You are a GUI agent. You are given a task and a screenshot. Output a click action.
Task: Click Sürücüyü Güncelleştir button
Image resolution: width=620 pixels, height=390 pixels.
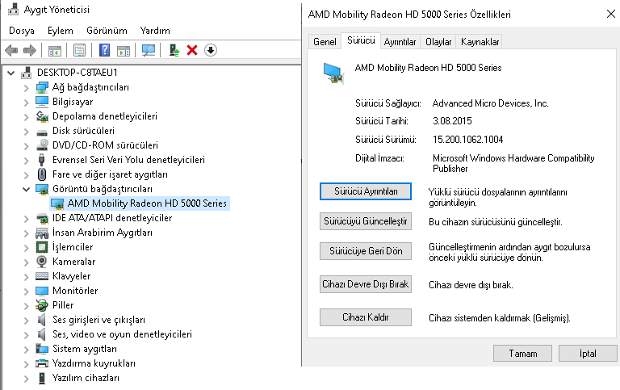tap(366, 221)
